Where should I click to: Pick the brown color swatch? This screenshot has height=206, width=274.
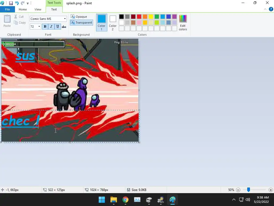pos(133,23)
